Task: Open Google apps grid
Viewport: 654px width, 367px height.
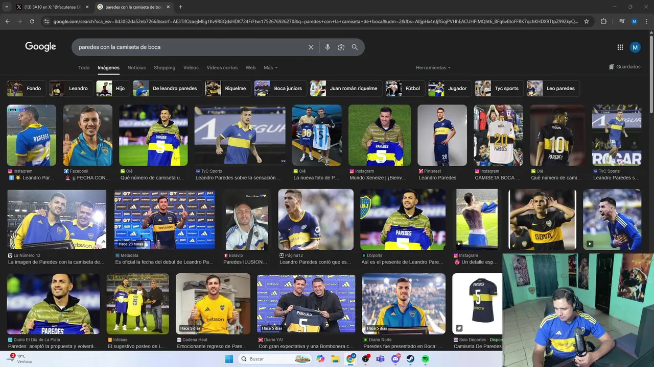Action: 620,47
